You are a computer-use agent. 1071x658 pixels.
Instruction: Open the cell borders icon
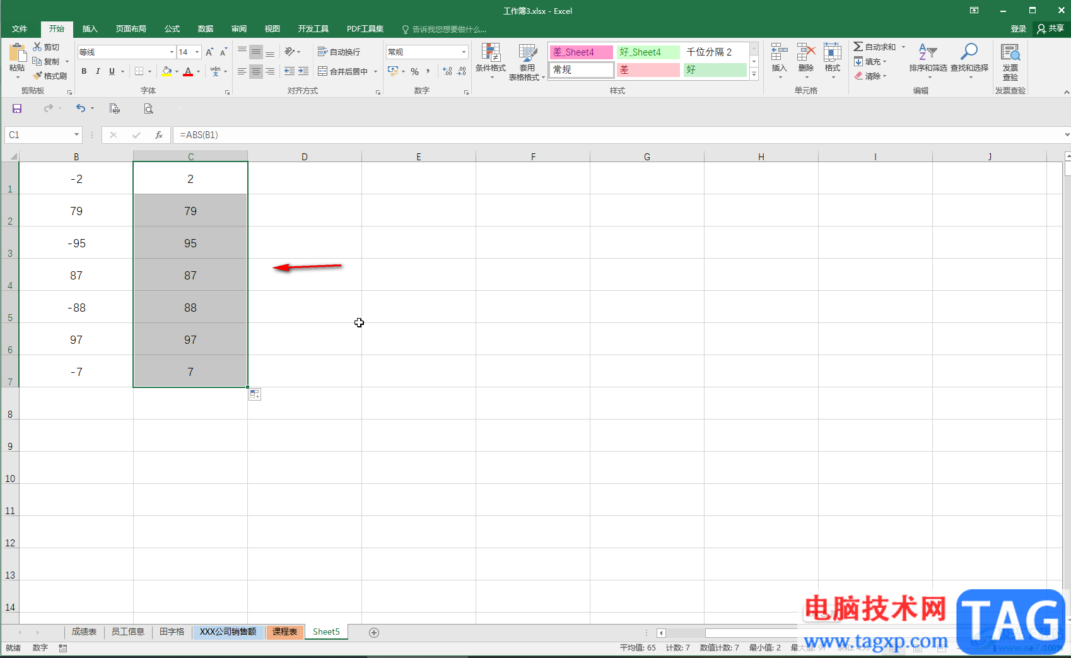[x=139, y=71]
